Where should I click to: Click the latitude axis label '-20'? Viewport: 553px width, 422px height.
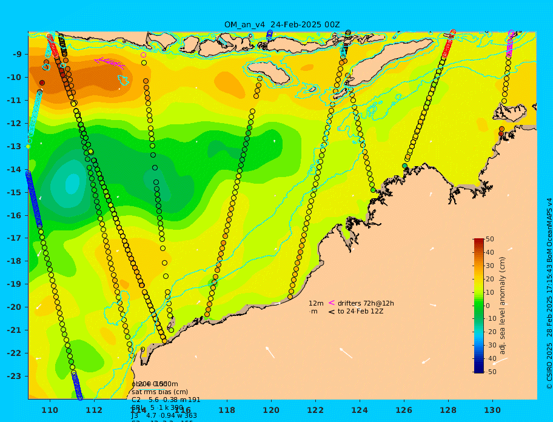(x=14, y=307)
